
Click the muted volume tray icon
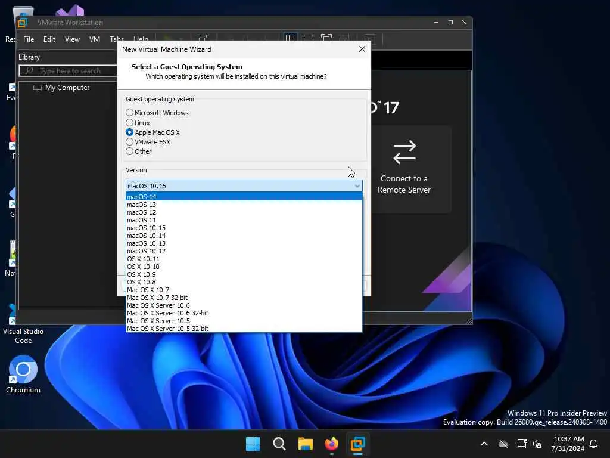pyautogui.click(x=537, y=444)
